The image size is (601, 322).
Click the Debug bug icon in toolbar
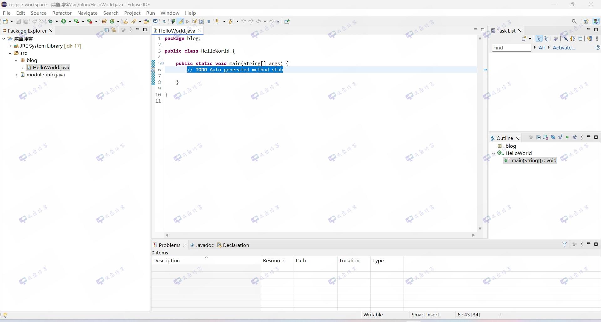pyautogui.click(x=50, y=21)
